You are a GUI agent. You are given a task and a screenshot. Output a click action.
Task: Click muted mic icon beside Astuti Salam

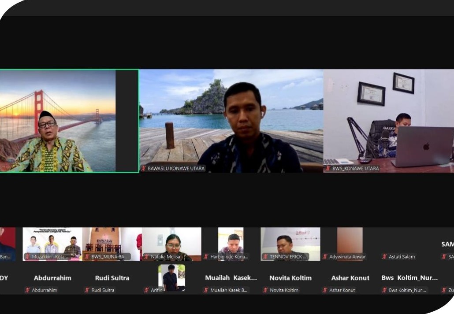[x=384, y=257]
